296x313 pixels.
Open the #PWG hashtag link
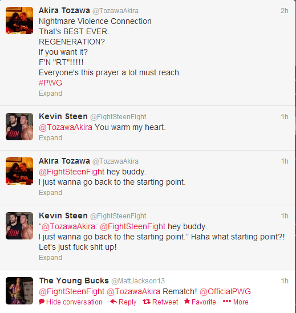[x=50, y=83]
